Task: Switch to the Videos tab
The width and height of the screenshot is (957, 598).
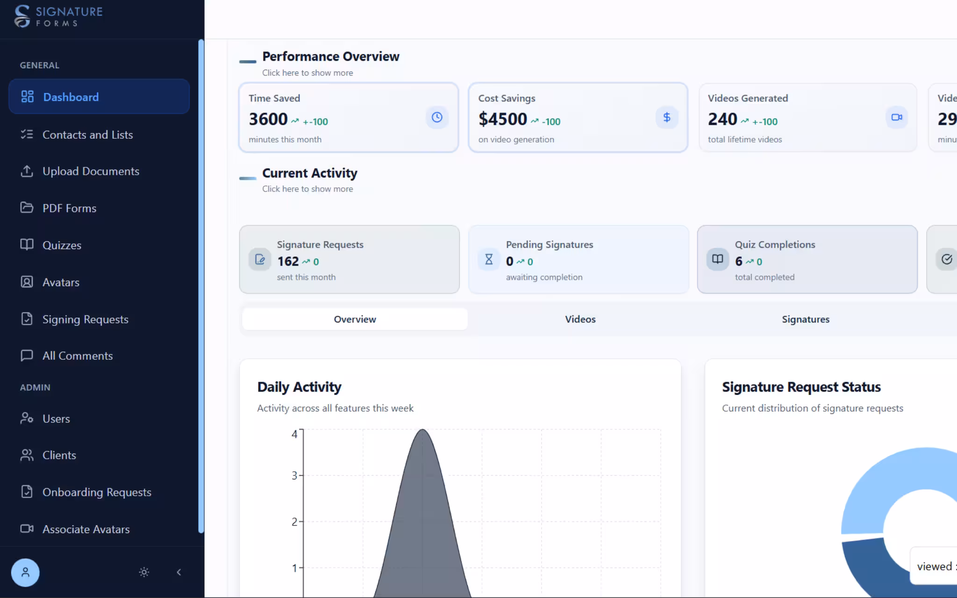Action: tap(579, 319)
